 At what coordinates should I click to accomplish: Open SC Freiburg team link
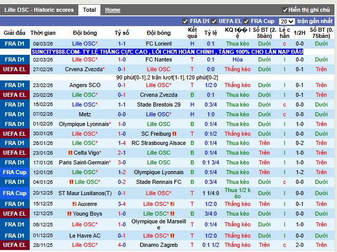pyautogui.click(x=156, y=134)
